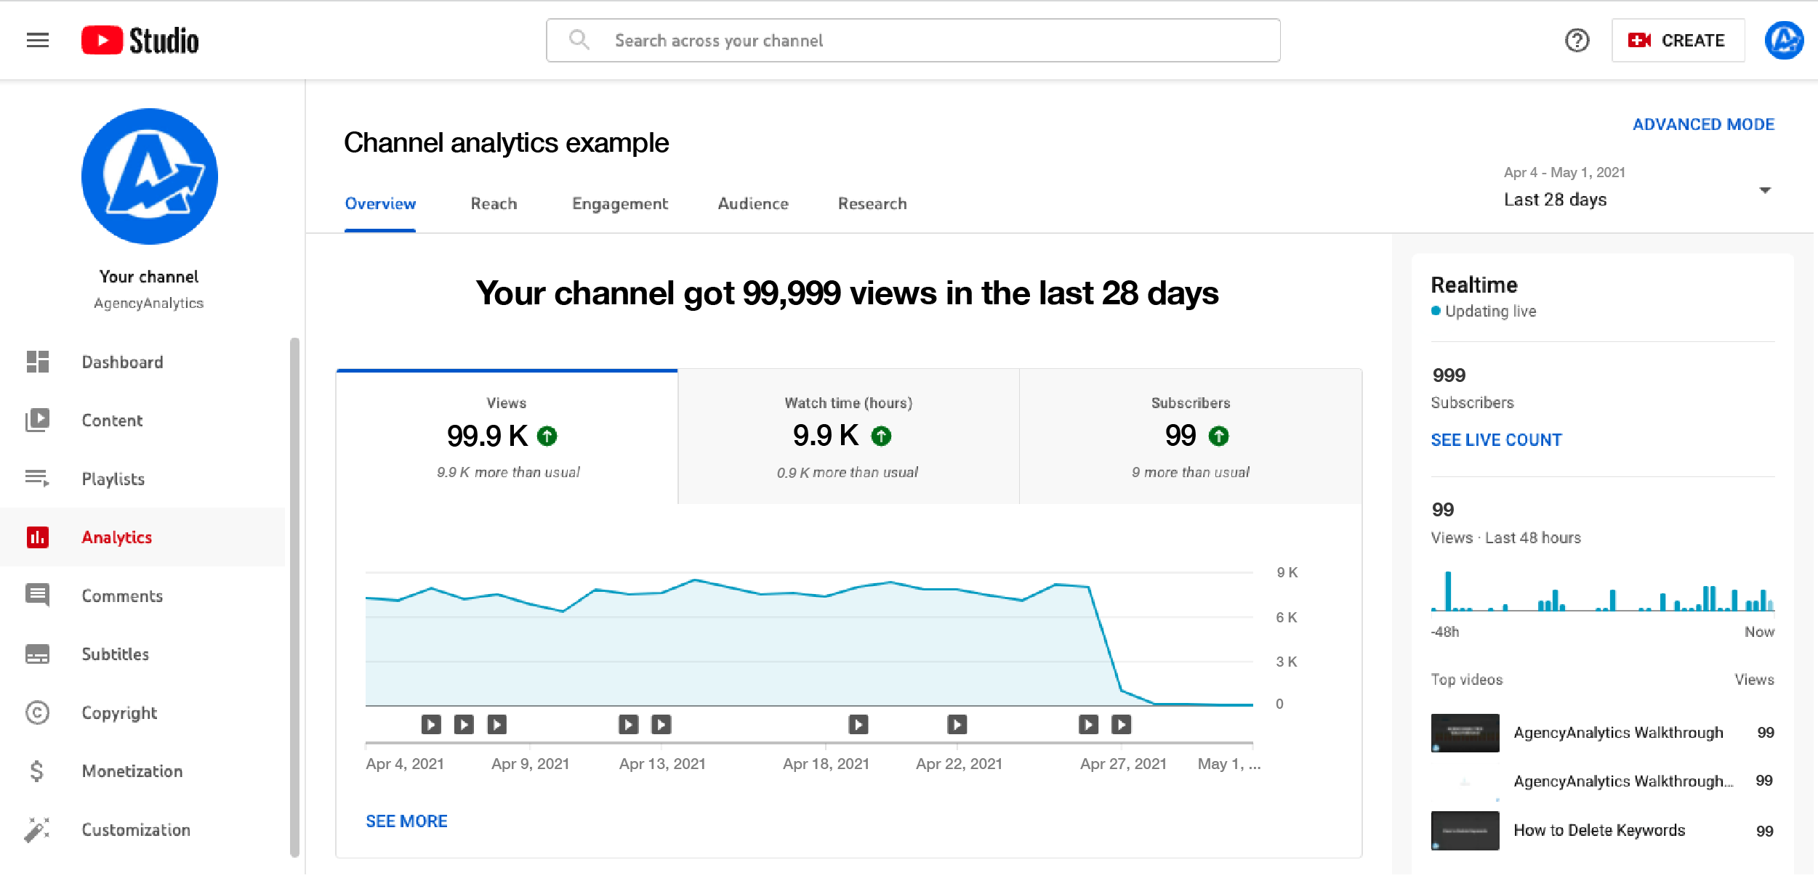This screenshot has height=878, width=1818.
Task: Click the AgencyAnalytics Walkthrough thumbnail
Action: [x=1465, y=732]
